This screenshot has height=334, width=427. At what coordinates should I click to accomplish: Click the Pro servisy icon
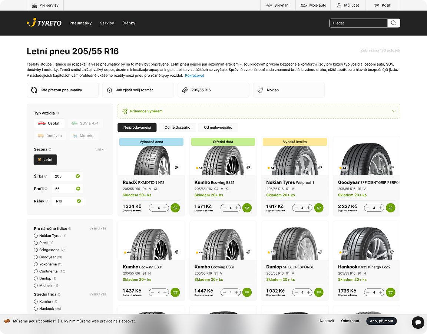(34, 5)
